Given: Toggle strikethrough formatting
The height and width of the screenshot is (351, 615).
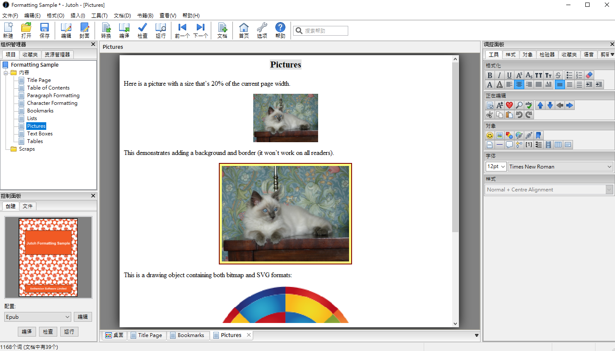Looking at the screenshot, I should (558, 75).
